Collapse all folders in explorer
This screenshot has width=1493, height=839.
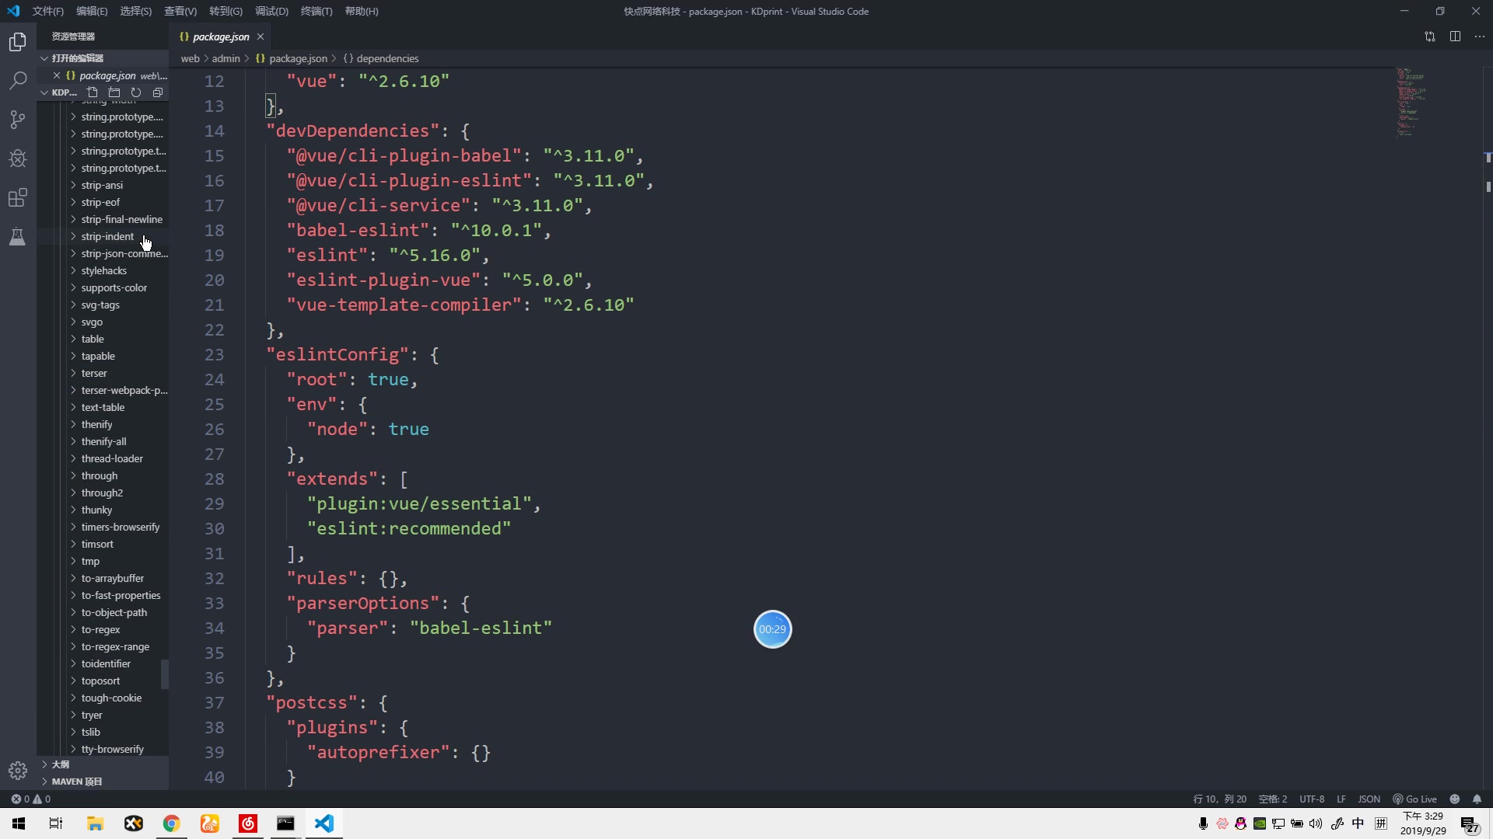[x=158, y=92]
